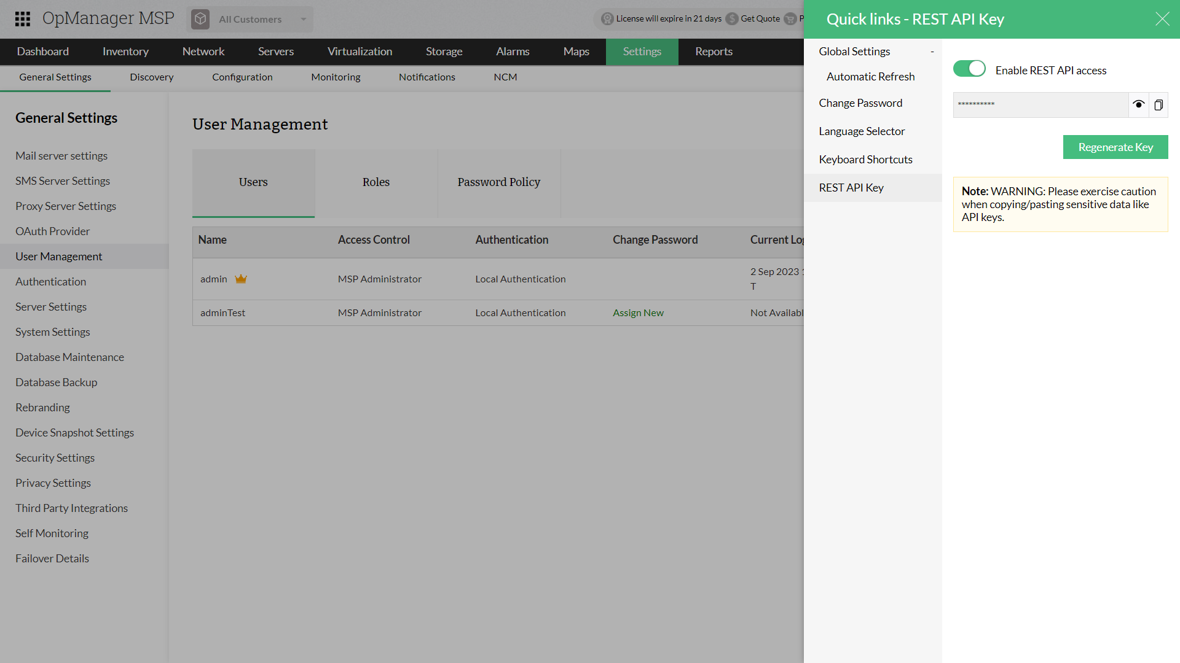Click the admin crown icon
1180x663 pixels.
241,279
